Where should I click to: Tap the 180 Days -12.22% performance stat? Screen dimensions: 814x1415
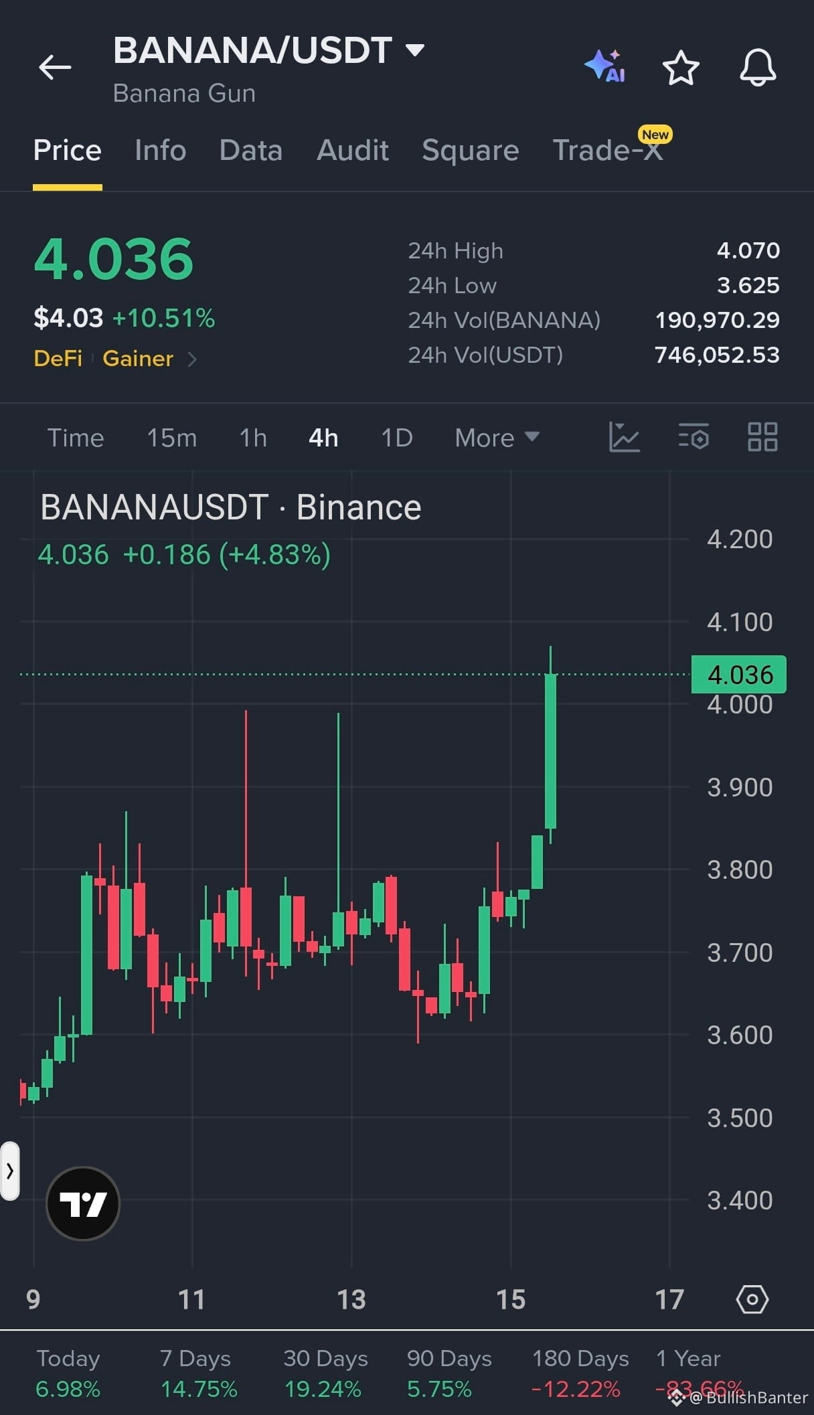coord(580,1374)
